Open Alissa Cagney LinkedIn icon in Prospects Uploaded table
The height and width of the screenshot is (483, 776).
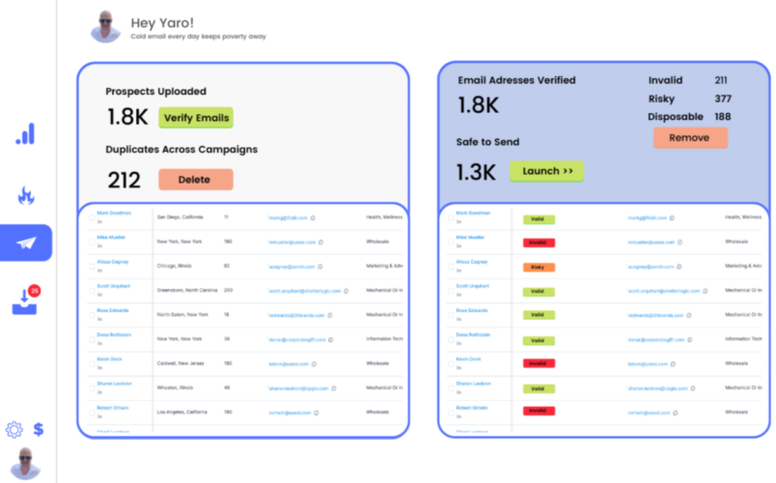point(99,270)
